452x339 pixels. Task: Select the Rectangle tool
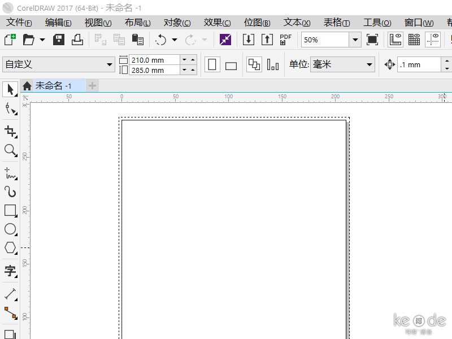(x=10, y=210)
